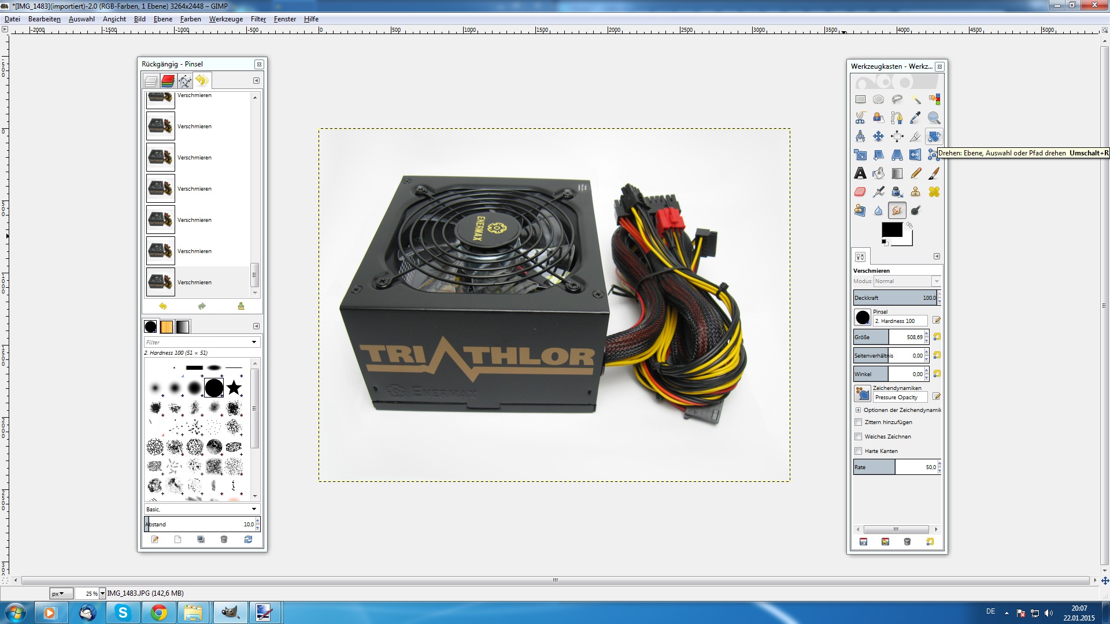Screen dimensions: 1110x624
Task: Clear the undo history
Action: coord(241,306)
